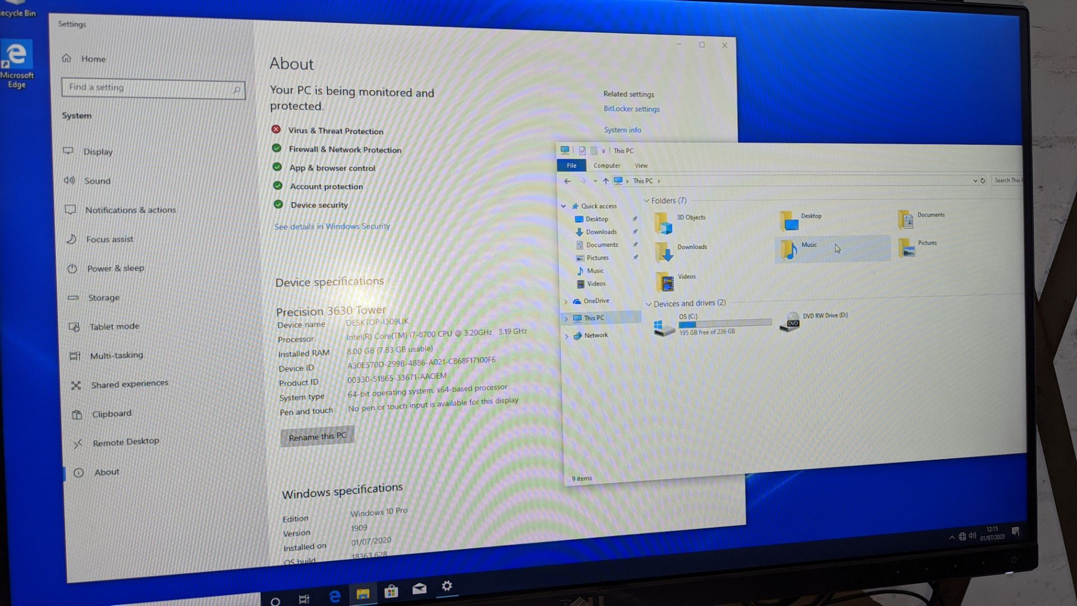Open File Explorer from the taskbar
Viewport: 1077px width, 606px height.
[x=363, y=593]
